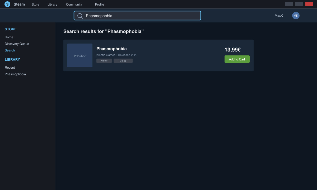This screenshot has width=317, height=190.
Task: Open Discovery Queue in sidebar
Action: (17, 44)
